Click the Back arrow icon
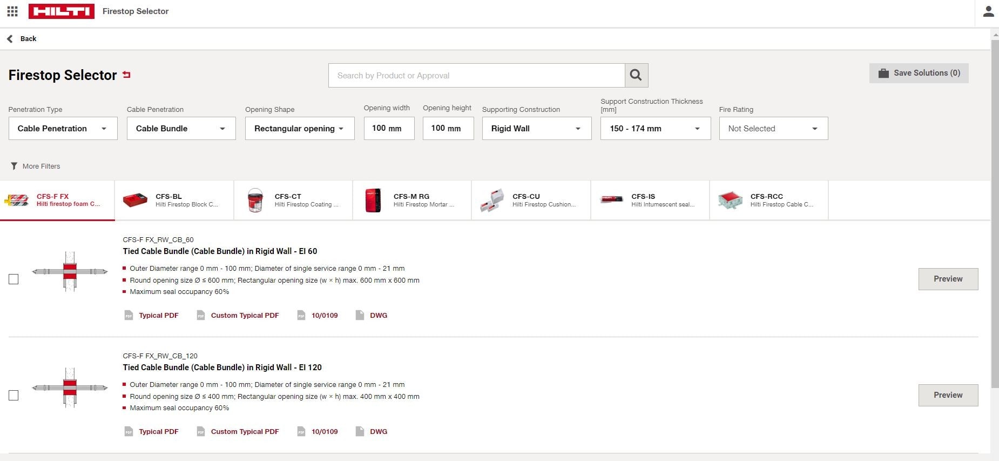The width and height of the screenshot is (999, 461). tap(10, 38)
